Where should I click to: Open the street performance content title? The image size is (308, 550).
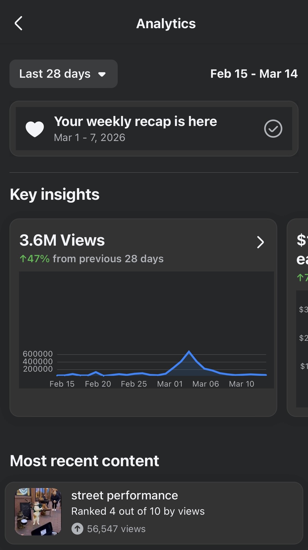(125, 495)
